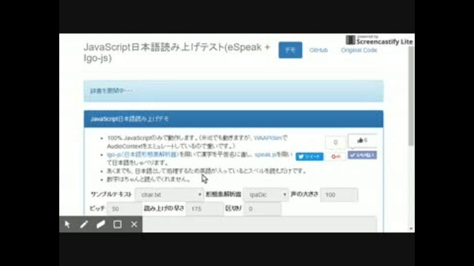This screenshot has height=266, width=474.
Task: Click the blue Facebook いいね button
Action: point(362,155)
